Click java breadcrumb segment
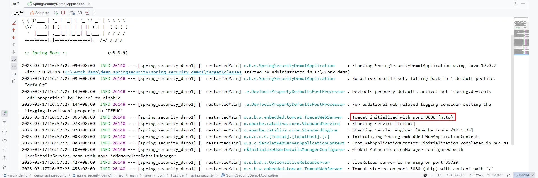 [x=147, y=175]
